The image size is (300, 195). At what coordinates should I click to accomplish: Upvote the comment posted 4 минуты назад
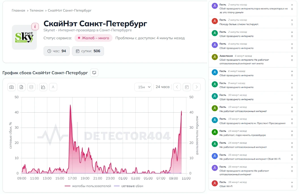click(292, 44)
